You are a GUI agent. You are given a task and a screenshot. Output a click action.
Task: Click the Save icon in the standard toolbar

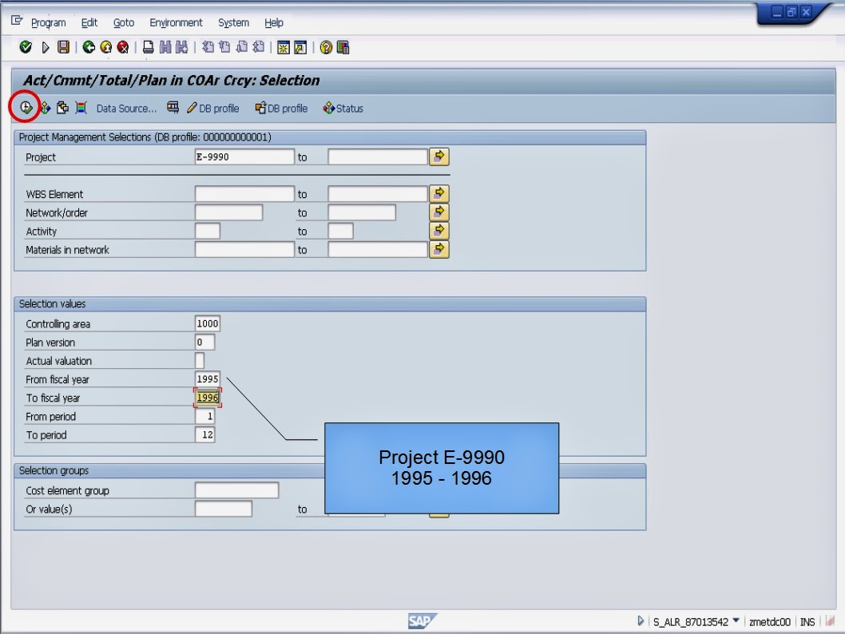pyautogui.click(x=63, y=46)
